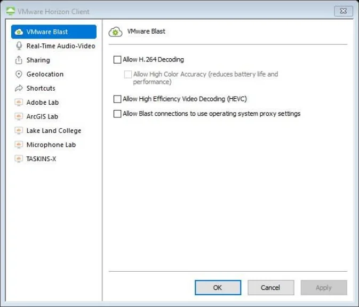
Task: Click the Geolocation pin icon
Action: point(19,74)
